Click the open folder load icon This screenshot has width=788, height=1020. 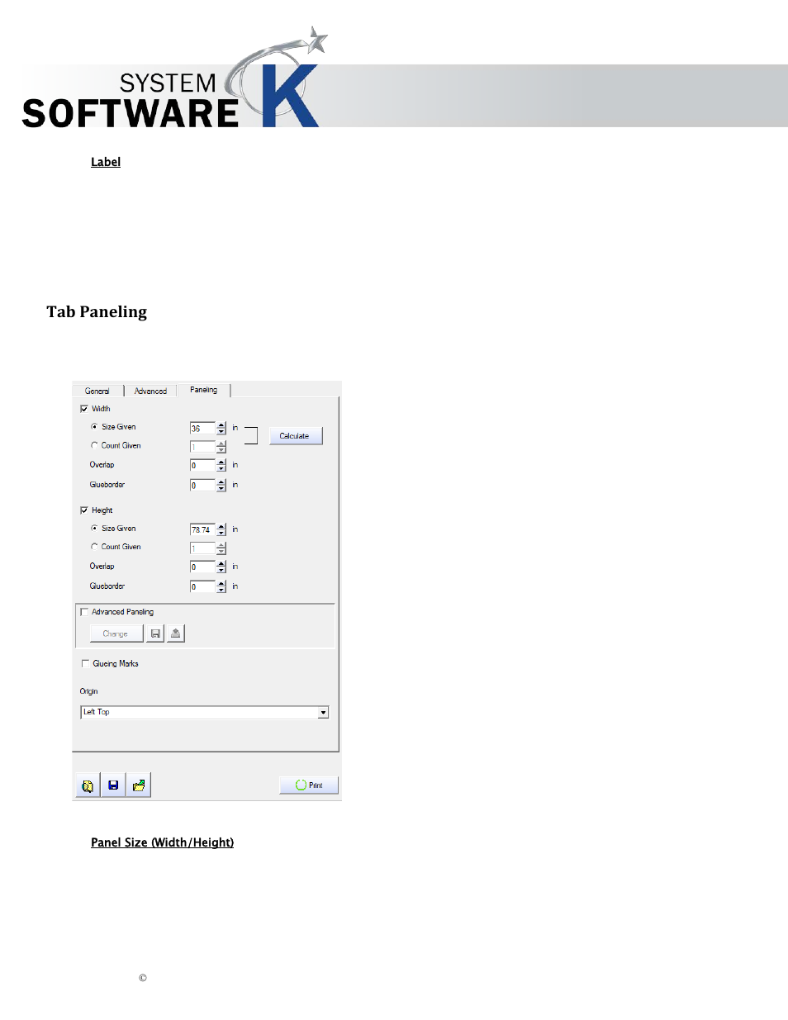tap(139, 785)
